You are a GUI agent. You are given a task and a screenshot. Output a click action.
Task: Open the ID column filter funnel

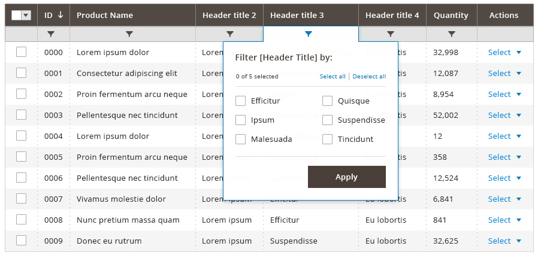coord(51,34)
